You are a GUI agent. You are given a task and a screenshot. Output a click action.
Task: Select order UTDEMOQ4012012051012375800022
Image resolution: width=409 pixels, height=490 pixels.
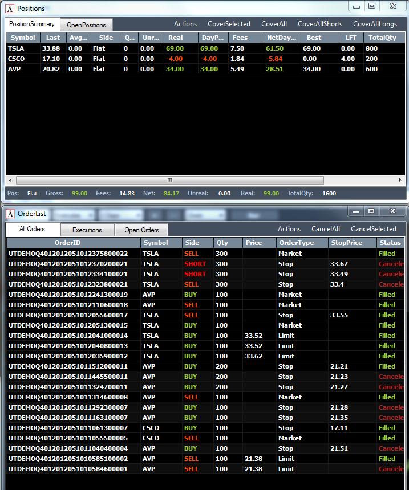205,254
